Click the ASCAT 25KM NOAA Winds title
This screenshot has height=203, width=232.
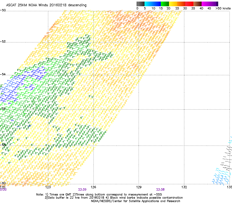(46, 5)
